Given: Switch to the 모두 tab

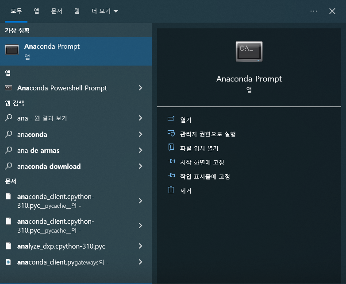Looking at the screenshot, I should point(16,11).
